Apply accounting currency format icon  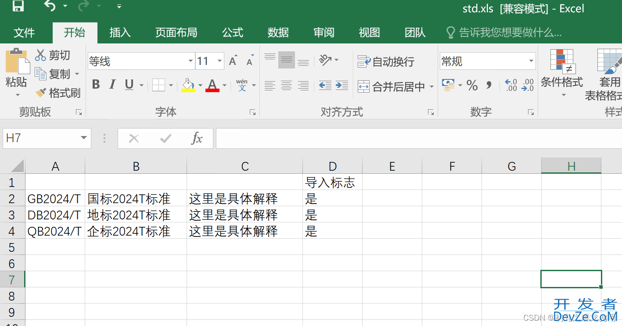[x=449, y=85]
